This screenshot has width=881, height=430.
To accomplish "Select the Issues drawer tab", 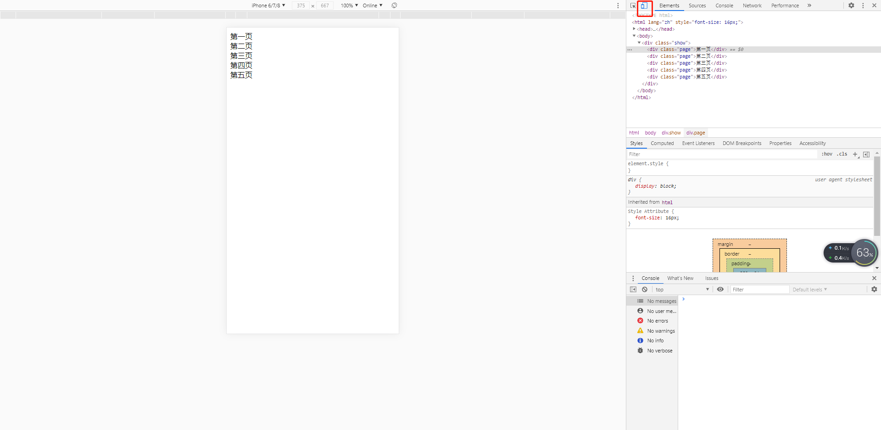I will click(x=712, y=278).
